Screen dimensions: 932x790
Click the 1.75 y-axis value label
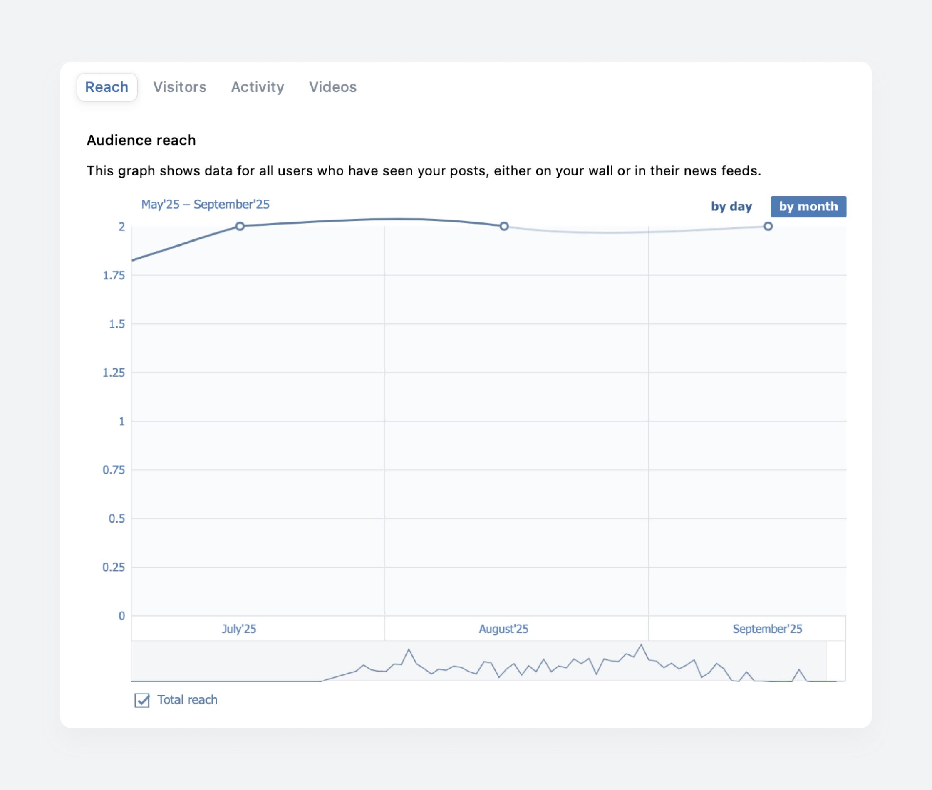click(x=114, y=275)
